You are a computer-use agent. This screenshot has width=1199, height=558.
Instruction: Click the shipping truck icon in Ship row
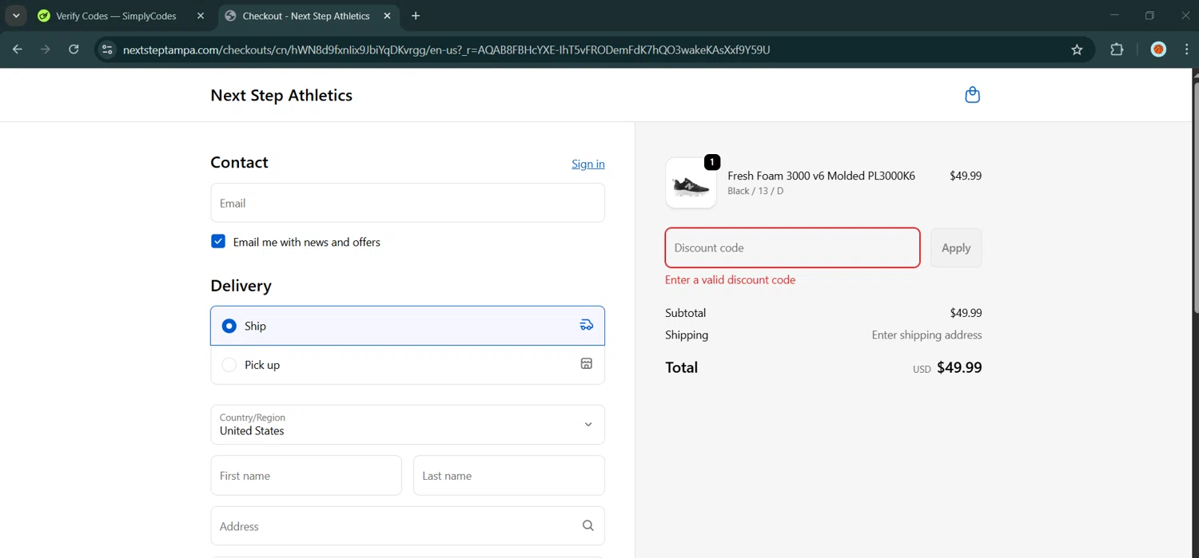click(x=587, y=325)
